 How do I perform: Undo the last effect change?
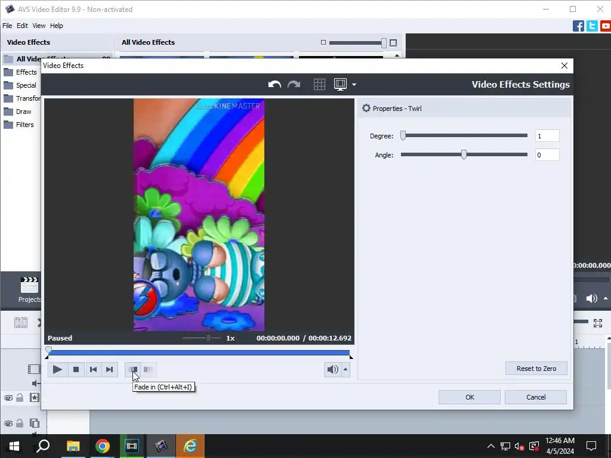click(274, 84)
